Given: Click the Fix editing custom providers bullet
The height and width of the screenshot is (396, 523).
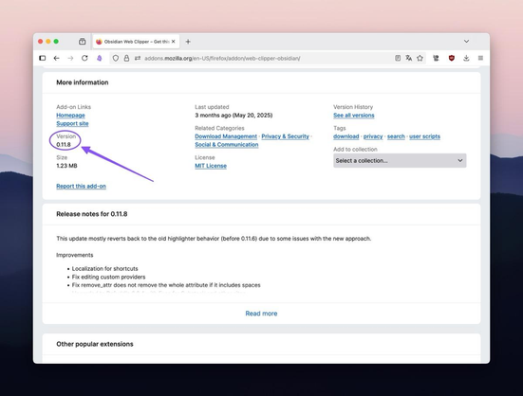Looking at the screenshot, I should coord(108,277).
